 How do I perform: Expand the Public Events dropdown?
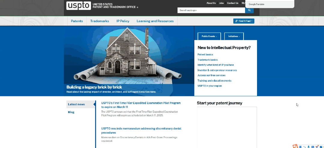[209, 36]
